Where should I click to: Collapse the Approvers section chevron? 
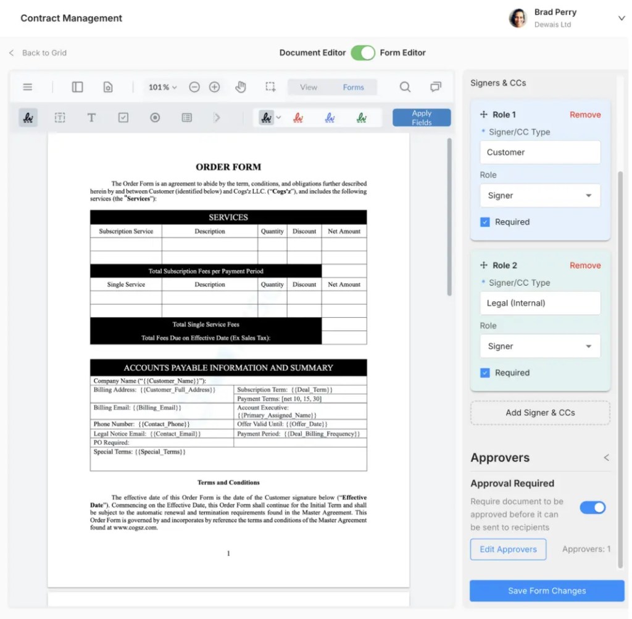(x=606, y=457)
